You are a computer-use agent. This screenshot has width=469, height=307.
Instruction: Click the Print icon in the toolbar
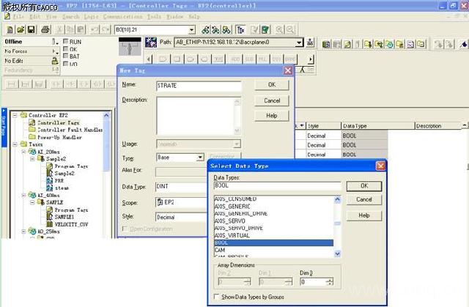coord(46,29)
